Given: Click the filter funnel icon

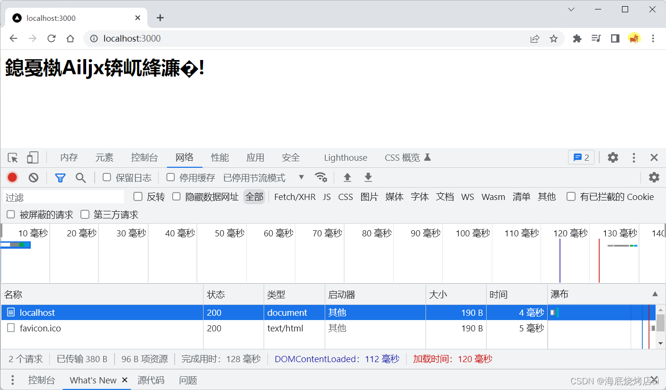Looking at the screenshot, I should (x=60, y=178).
